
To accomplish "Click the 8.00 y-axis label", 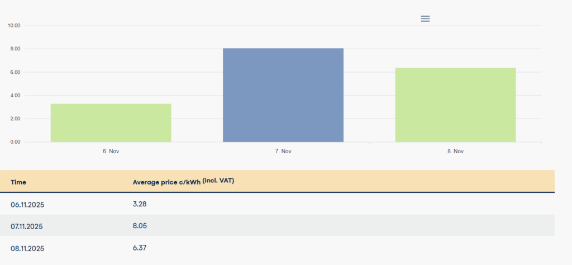I will 15,49.
